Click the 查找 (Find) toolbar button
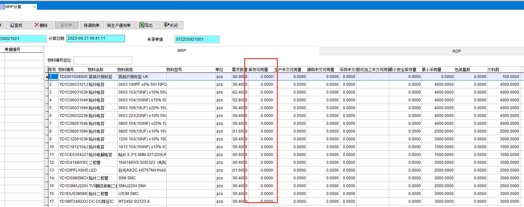This screenshot has height=207, width=524. coord(16,25)
